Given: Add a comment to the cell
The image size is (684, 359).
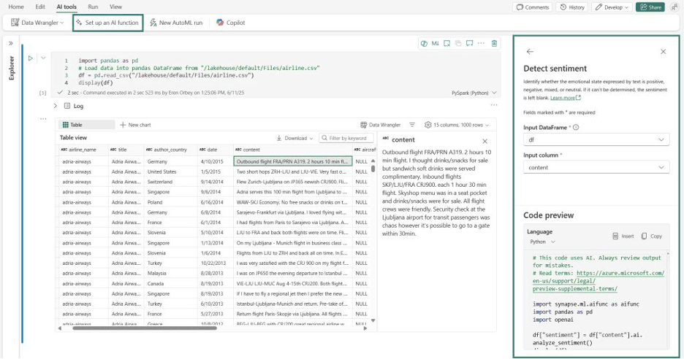Looking at the screenshot, I should [469, 43].
